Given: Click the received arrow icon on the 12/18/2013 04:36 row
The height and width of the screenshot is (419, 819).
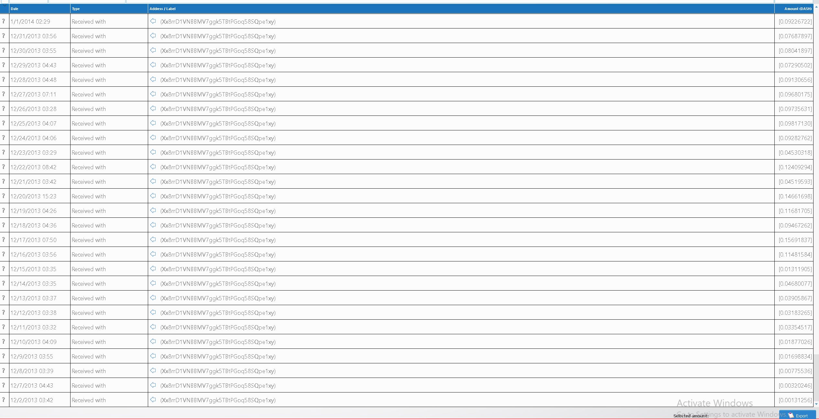Looking at the screenshot, I should point(153,225).
